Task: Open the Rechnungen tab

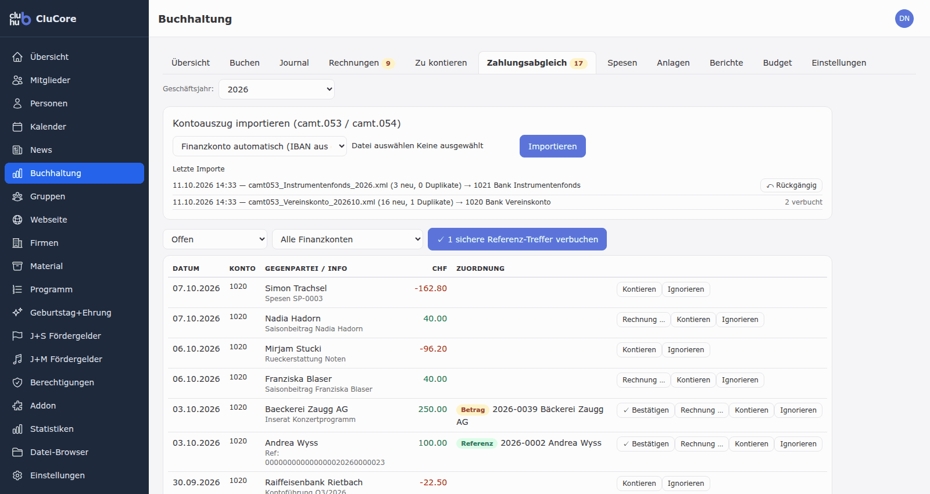Action: (x=361, y=63)
